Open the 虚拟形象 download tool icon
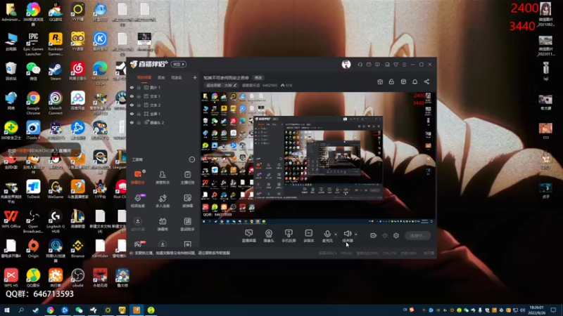This screenshot has width=563, height=316. [138, 224]
